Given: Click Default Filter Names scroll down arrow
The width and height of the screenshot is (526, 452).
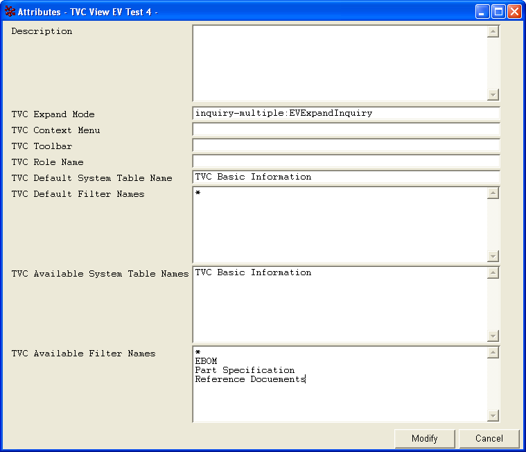Looking at the screenshot, I should pos(493,256).
